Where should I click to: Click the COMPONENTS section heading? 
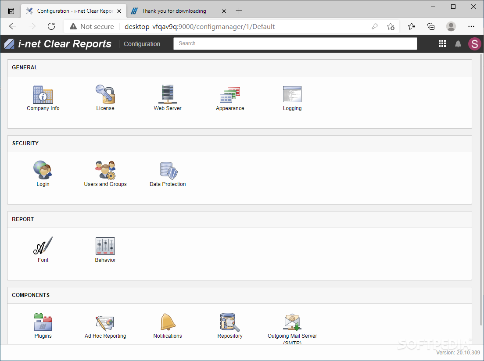point(31,295)
